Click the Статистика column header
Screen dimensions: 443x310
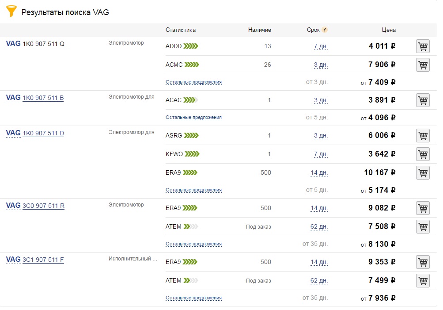pos(181,30)
